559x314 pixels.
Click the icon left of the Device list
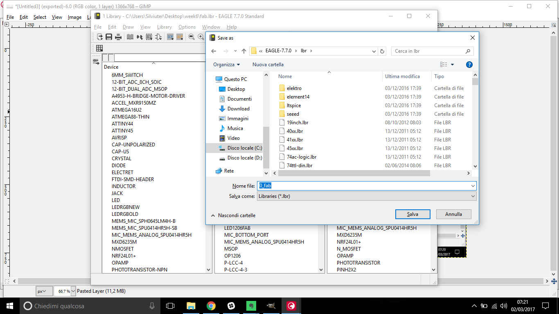[x=96, y=62]
